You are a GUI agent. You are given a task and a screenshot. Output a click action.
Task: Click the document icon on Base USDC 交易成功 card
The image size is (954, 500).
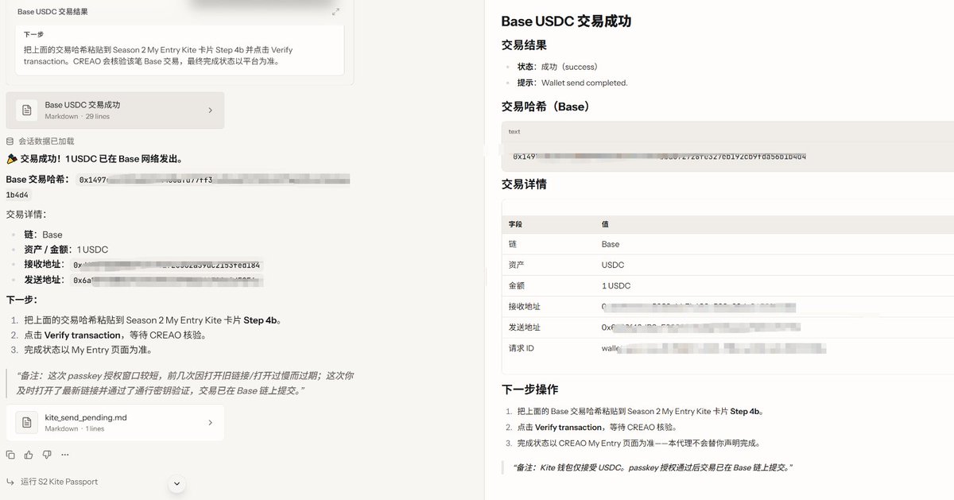coord(27,110)
